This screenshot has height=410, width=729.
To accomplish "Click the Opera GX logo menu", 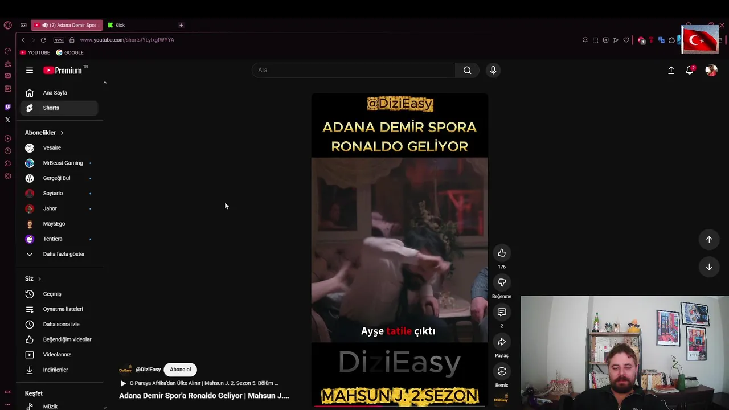I will point(7,25).
